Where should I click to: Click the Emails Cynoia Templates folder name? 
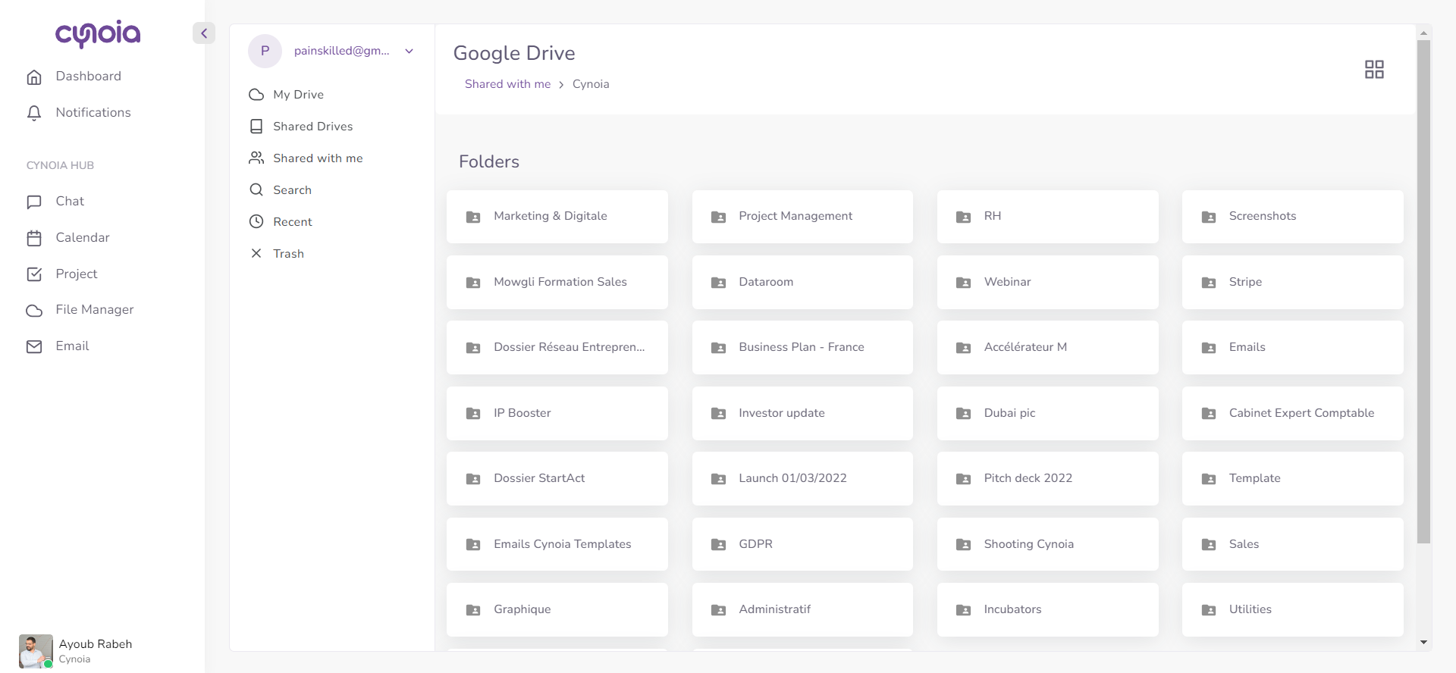pos(562,544)
